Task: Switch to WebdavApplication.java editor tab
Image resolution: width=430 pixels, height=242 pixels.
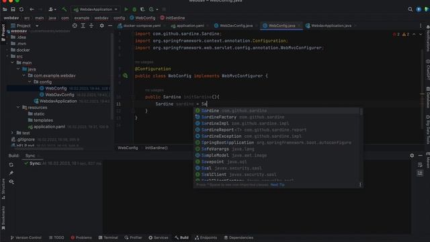Action: click(x=331, y=26)
